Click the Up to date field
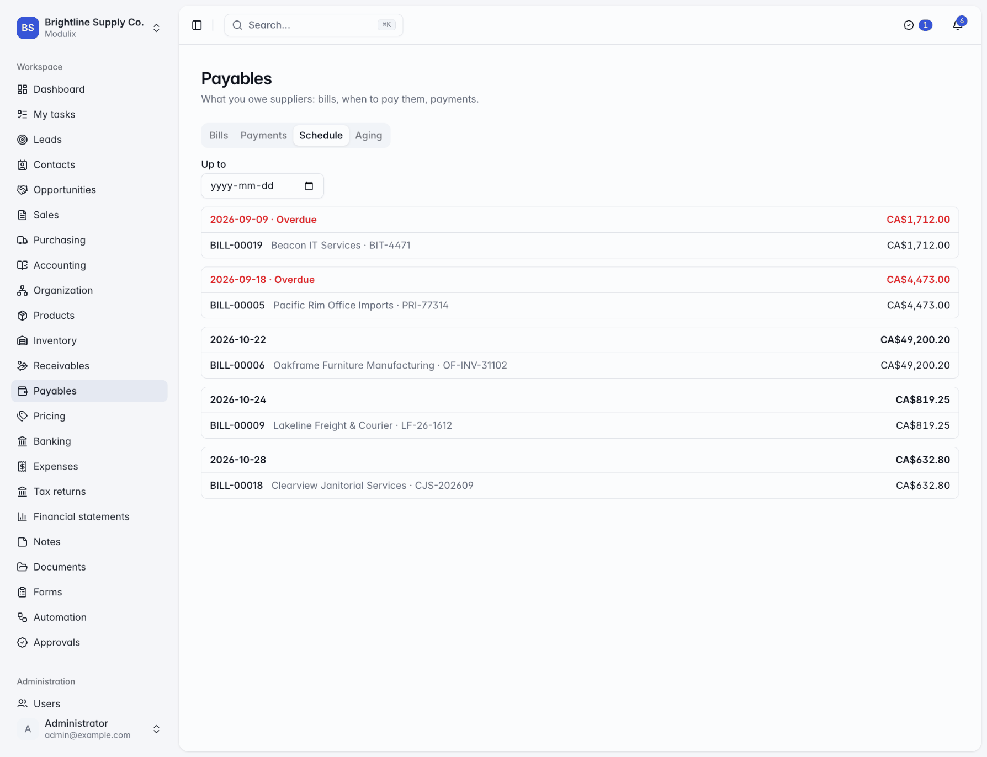987x757 pixels. (x=262, y=186)
